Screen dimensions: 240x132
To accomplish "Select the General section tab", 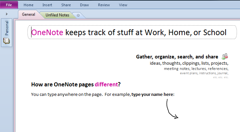I will click(x=29, y=14).
